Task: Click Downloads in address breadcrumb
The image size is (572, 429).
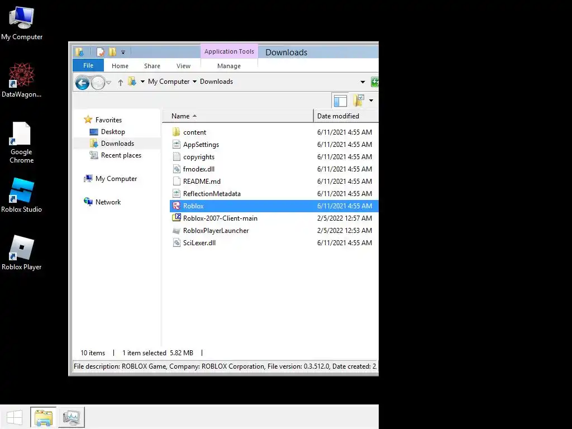Action: pos(216,82)
